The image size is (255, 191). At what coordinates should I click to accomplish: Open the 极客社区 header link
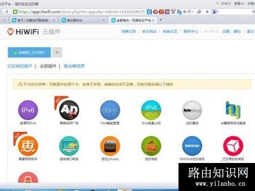[x=170, y=32]
